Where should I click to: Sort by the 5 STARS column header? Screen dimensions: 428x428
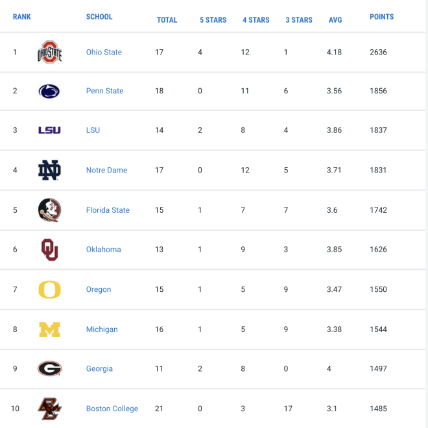tap(213, 20)
